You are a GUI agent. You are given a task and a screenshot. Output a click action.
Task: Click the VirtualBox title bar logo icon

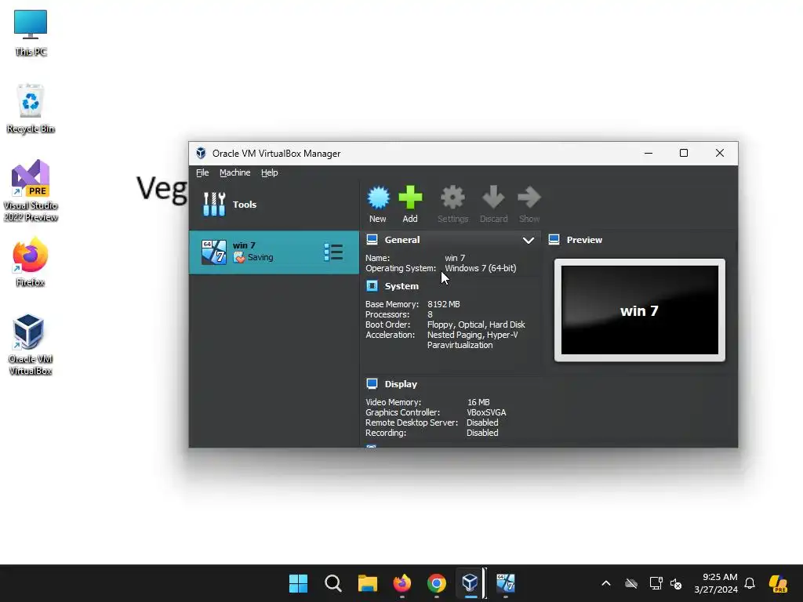click(201, 153)
